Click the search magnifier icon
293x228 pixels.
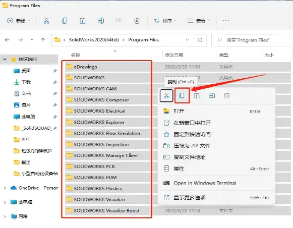(x=219, y=40)
